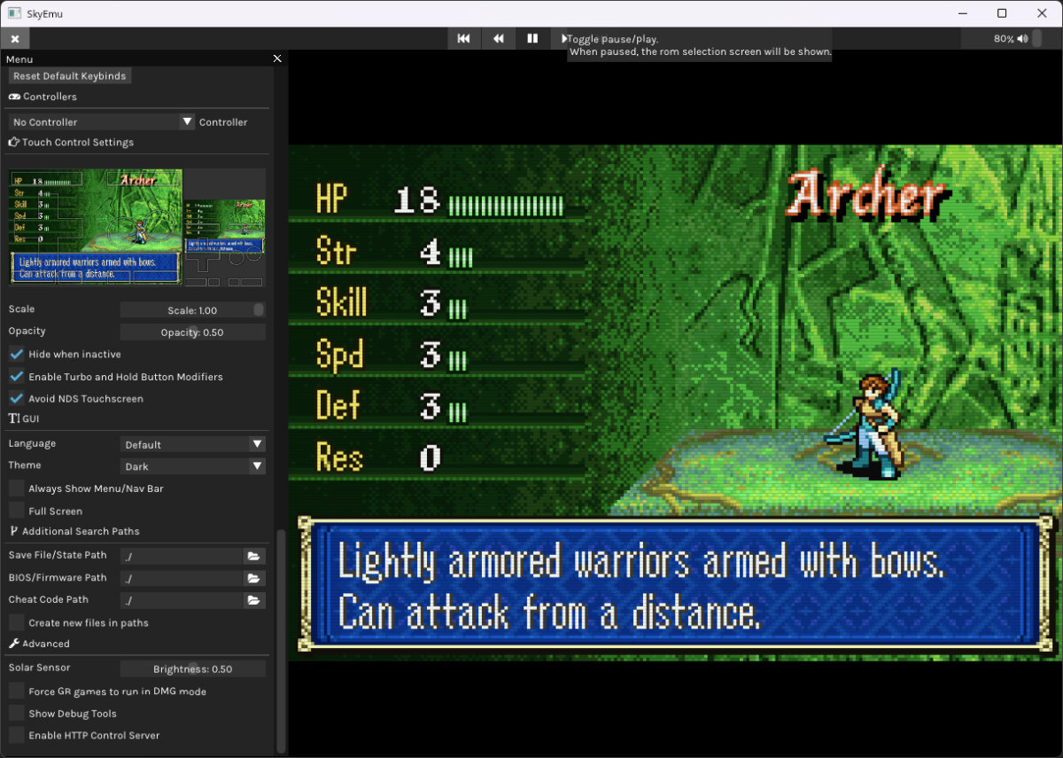
Task: Click the landscape touch control preview thumbnail
Action: (95, 227)
